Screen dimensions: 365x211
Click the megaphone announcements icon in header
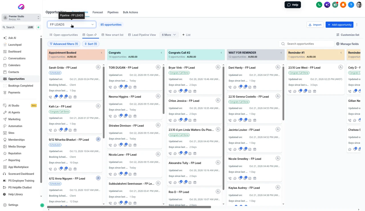[x=335, y=5]
